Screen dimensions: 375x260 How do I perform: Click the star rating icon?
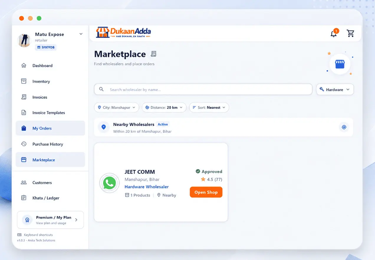click(203, 179)
